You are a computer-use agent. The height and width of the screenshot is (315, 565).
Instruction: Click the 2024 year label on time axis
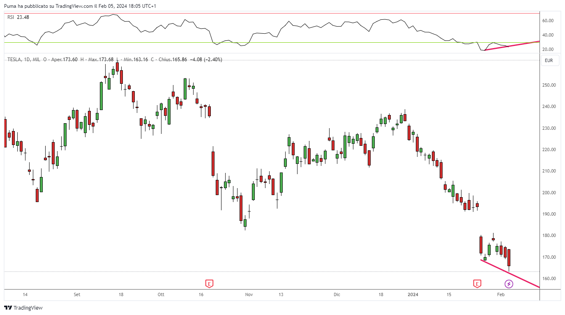point(413,294)
